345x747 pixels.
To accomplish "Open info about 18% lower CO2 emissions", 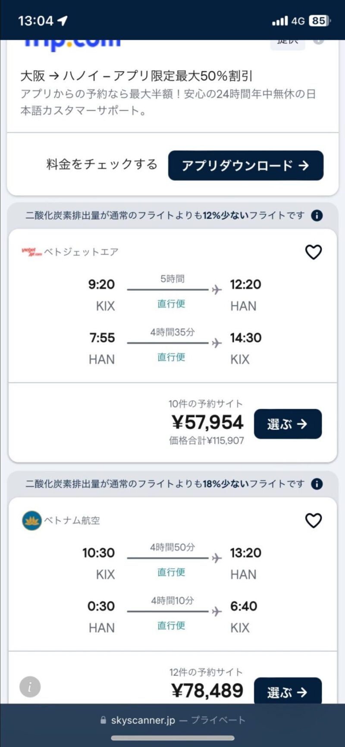I will pyautogui.click(x=317, y=484).
